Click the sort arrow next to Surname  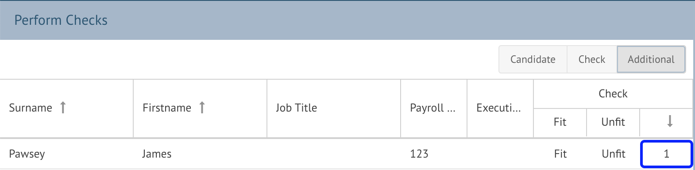pos(63,108)
